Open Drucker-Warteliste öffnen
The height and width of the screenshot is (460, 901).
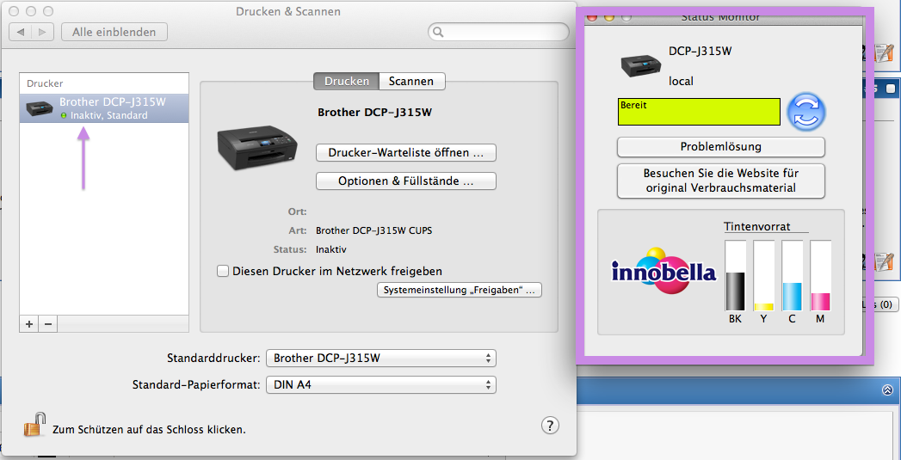[405, 153]
